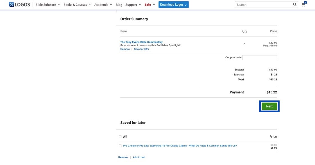Remove selected saved-for-later items
The width and height of the screenshot is (315, 165).
tap(123, 157)
